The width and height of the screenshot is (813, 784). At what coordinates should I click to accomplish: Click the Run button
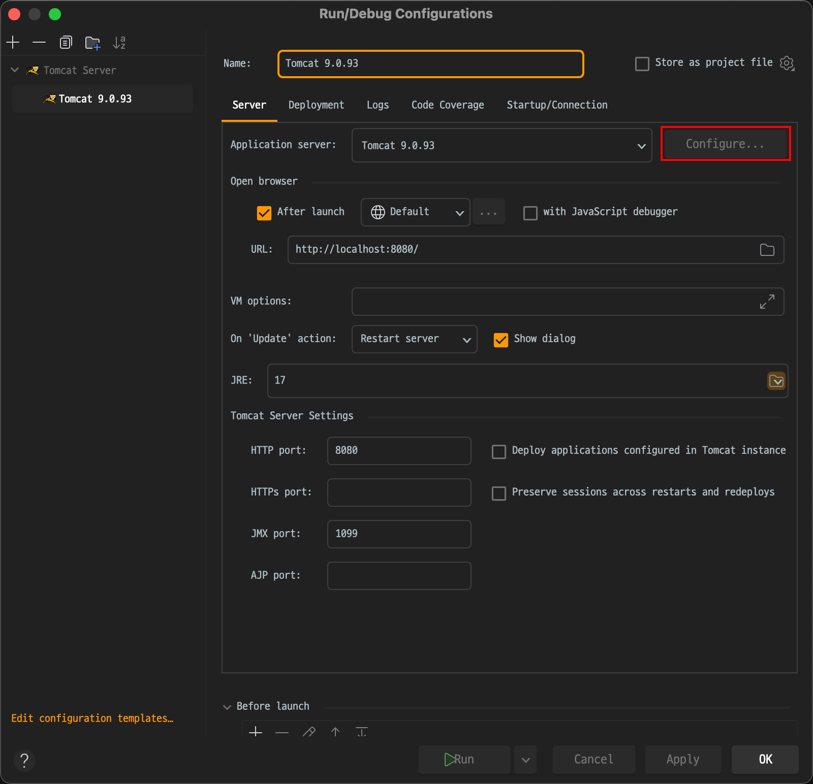coord(464,760)
